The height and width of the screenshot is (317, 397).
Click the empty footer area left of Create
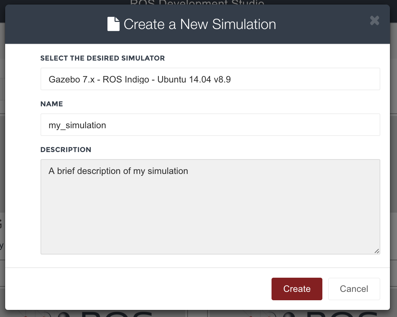click(x=138, y=289)
